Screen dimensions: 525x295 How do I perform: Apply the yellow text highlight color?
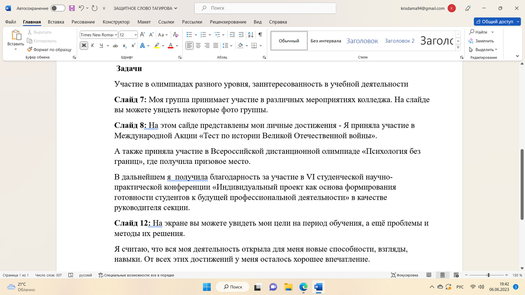[157, 45]
